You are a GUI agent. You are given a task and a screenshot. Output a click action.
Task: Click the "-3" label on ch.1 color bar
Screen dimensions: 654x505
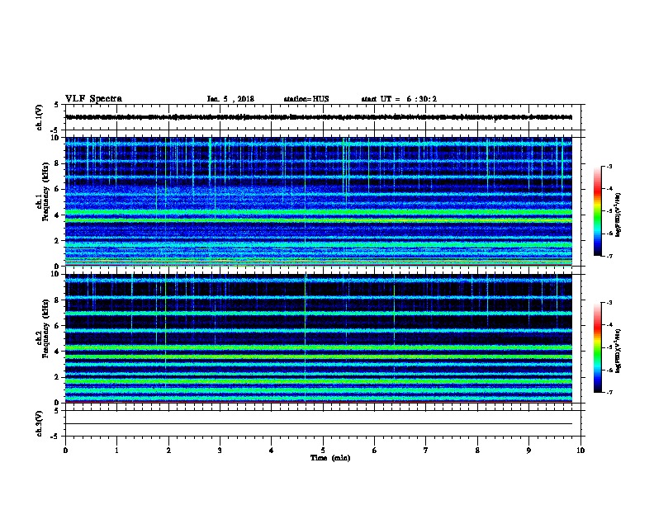pyautogui.click(x=609, y=167)
